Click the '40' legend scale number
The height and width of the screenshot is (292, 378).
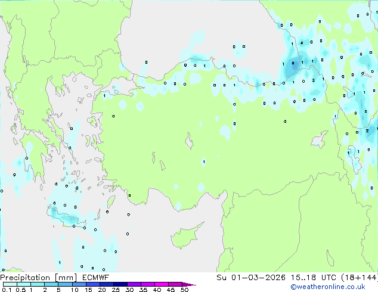(x=157, y=290)
